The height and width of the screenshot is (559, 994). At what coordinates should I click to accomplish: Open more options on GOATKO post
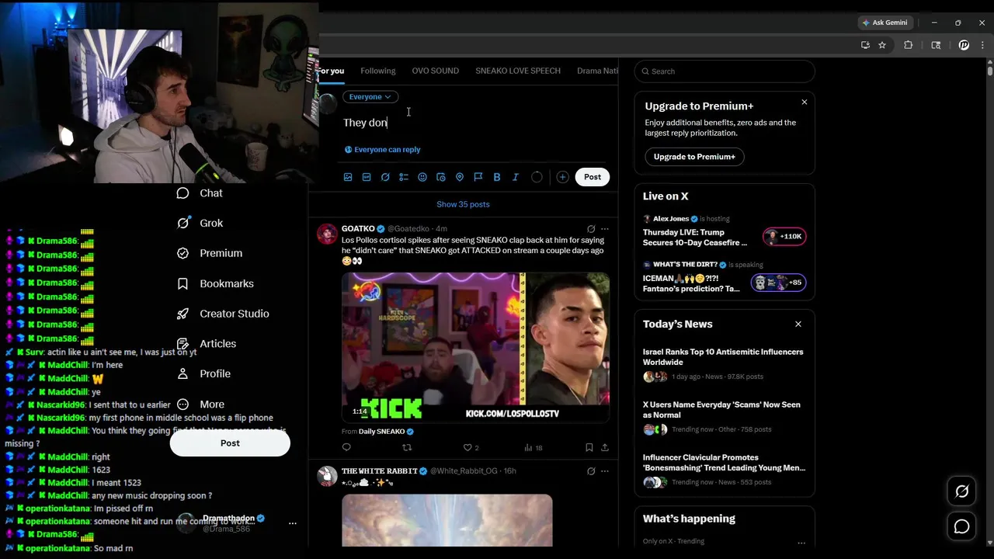(x=605, y=229)
